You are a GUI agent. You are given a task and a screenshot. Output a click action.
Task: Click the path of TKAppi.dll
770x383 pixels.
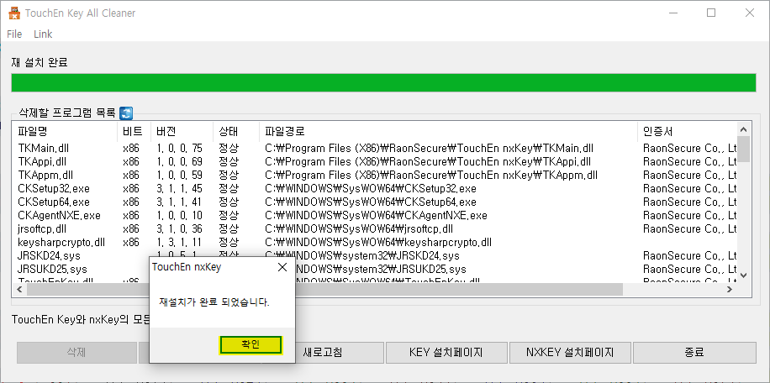[428, 162]
